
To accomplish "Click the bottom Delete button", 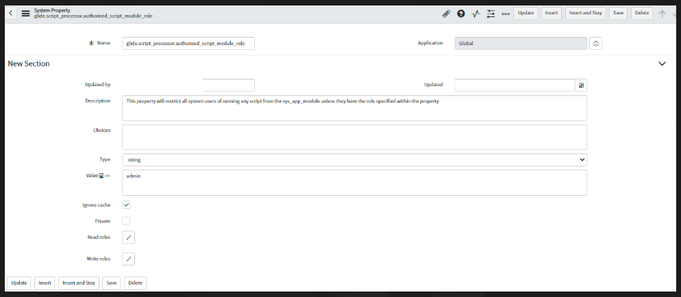I will tap(135, 283).
